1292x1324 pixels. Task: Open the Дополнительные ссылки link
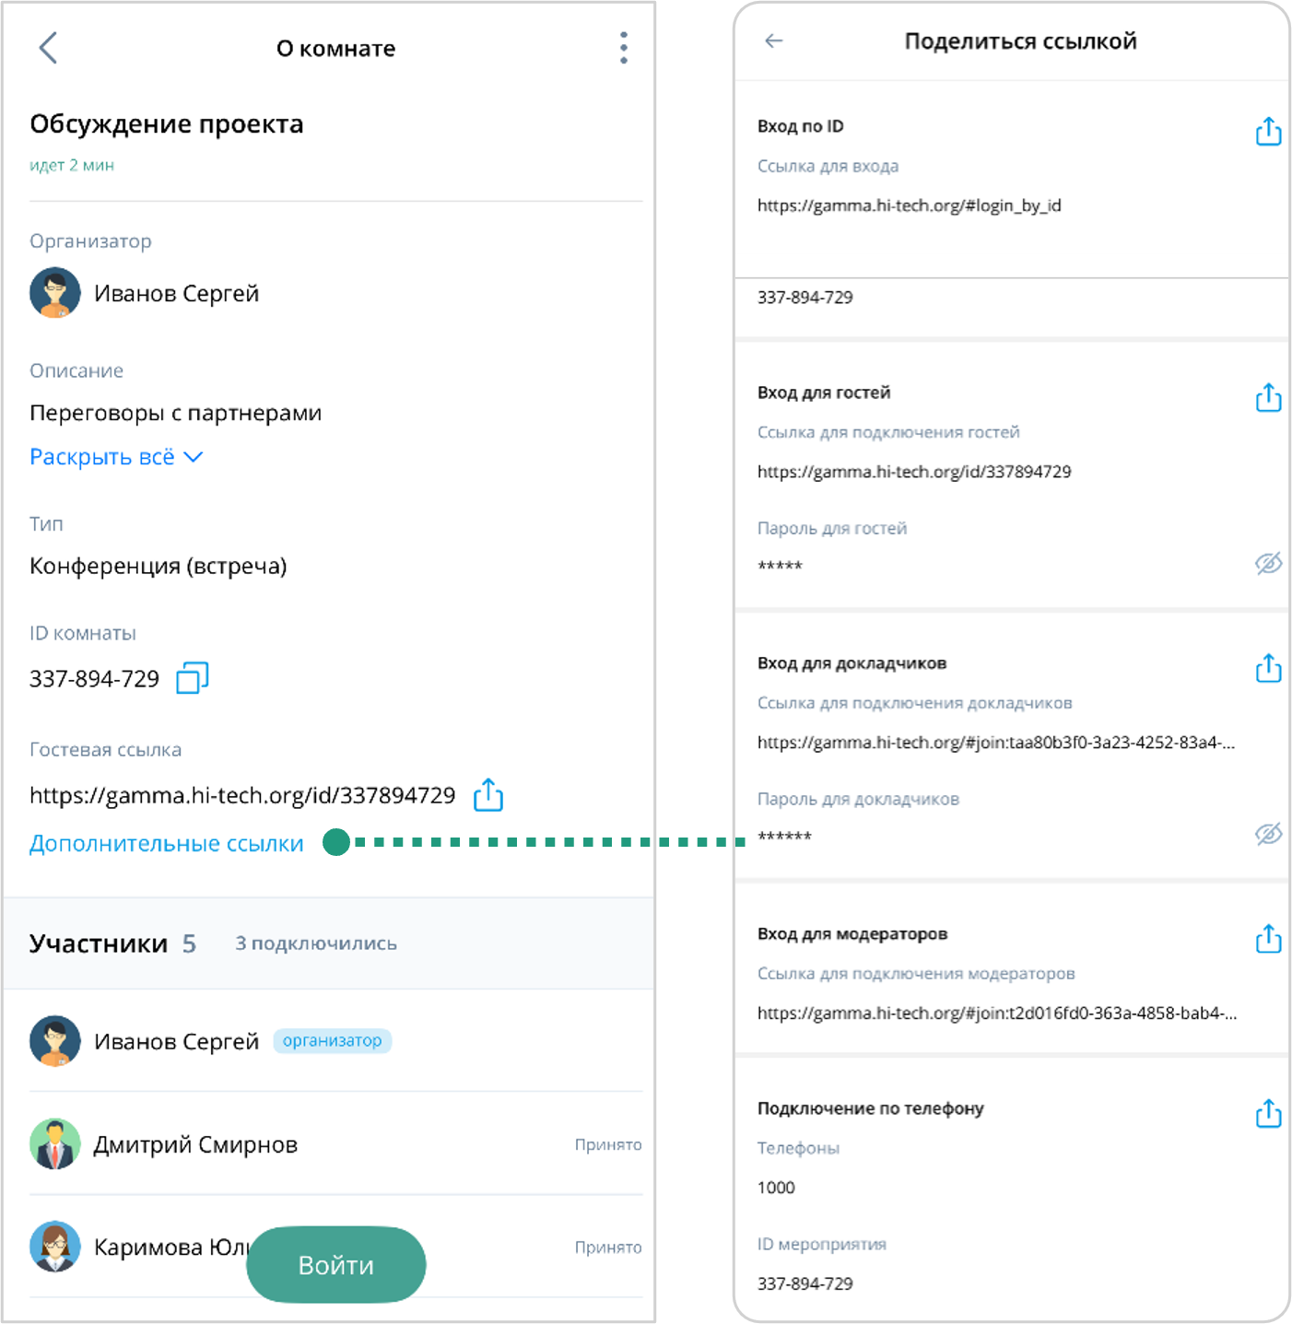(x=167, y=843)
